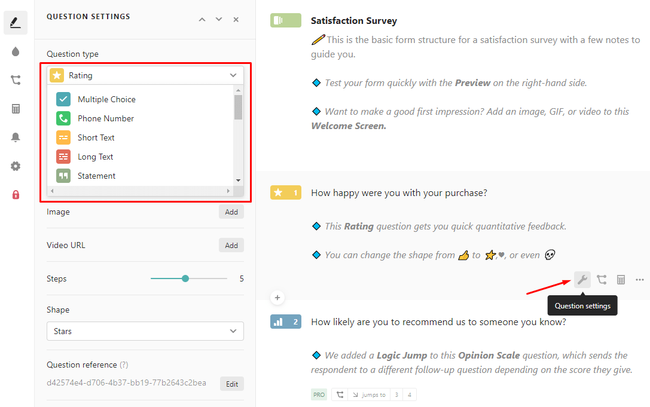Open Question settings with the wrench icon
This screenshot has height=407, width=650.
click(x=583, y=279)
